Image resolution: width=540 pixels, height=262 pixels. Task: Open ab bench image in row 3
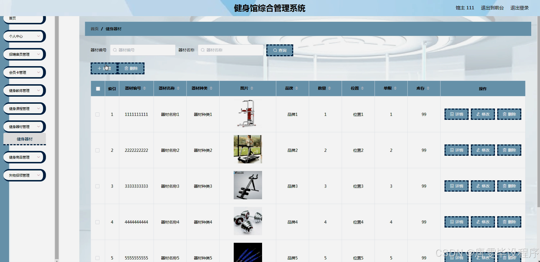pos(248,185)
